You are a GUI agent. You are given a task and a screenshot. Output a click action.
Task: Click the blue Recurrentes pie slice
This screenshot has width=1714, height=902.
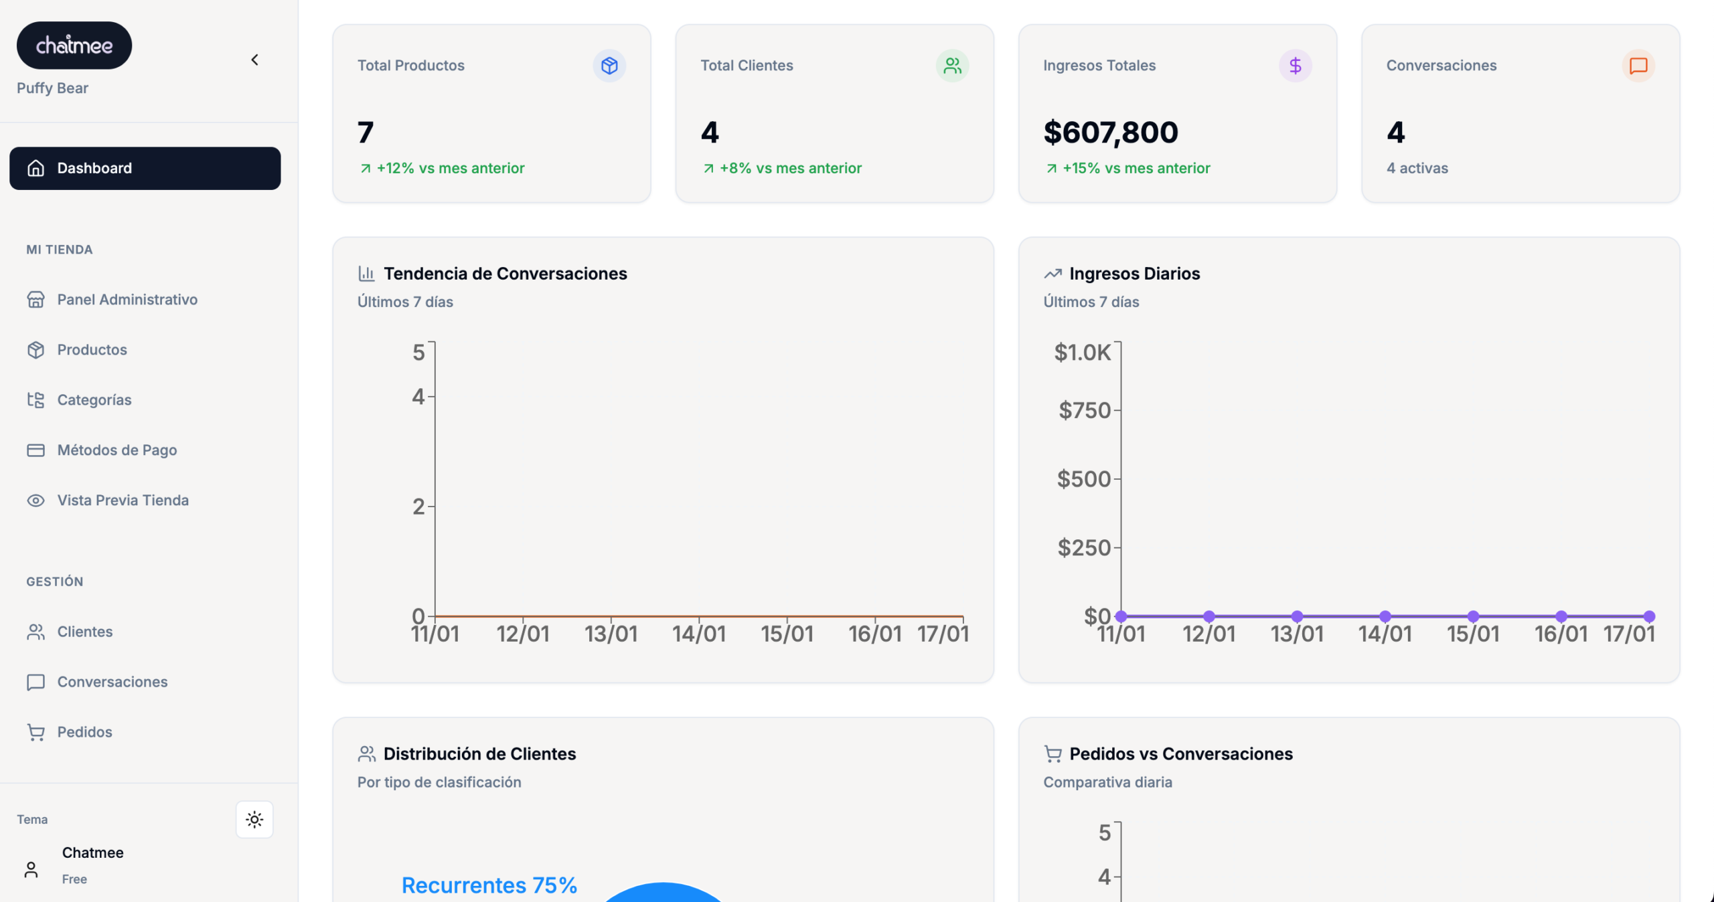pyautogui.click(x=663, y=894)
